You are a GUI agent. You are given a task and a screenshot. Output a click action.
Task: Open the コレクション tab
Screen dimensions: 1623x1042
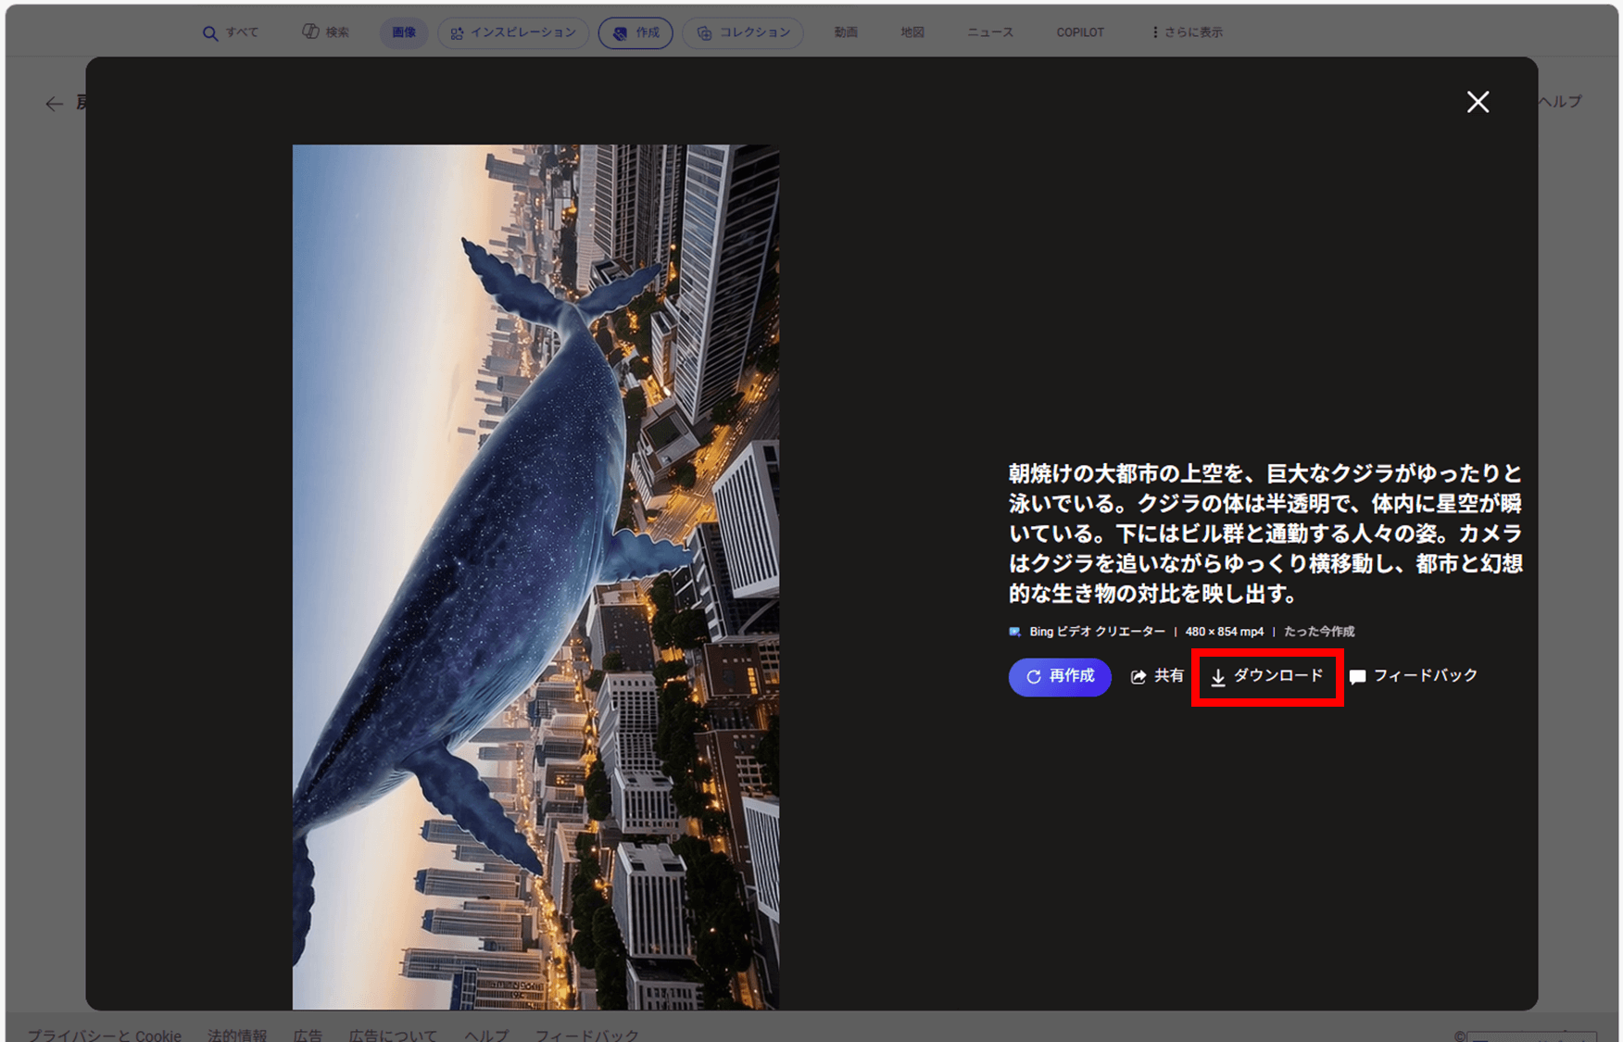[743, 32]
